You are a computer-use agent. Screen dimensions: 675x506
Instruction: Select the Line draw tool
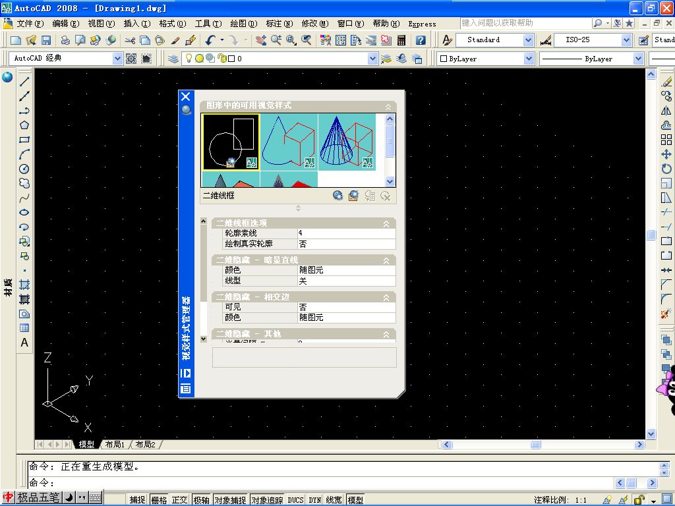pyautogui.click(x=24, y=81)
